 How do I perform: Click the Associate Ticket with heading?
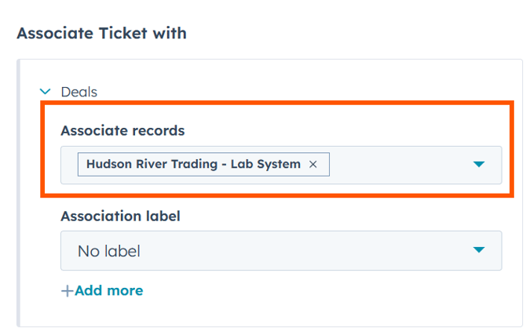click(x=101, y=33)
